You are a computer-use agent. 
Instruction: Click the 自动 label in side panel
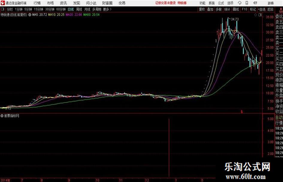279,118
